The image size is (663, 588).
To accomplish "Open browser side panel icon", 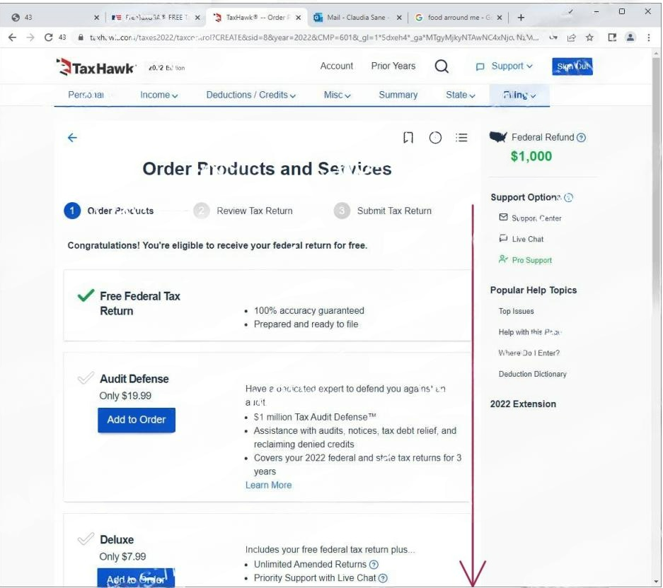I will click(612, 37).
